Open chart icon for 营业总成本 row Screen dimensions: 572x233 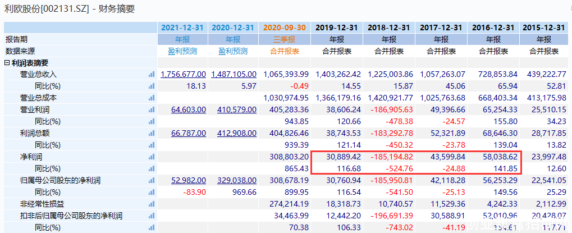(x=152, y=98)
